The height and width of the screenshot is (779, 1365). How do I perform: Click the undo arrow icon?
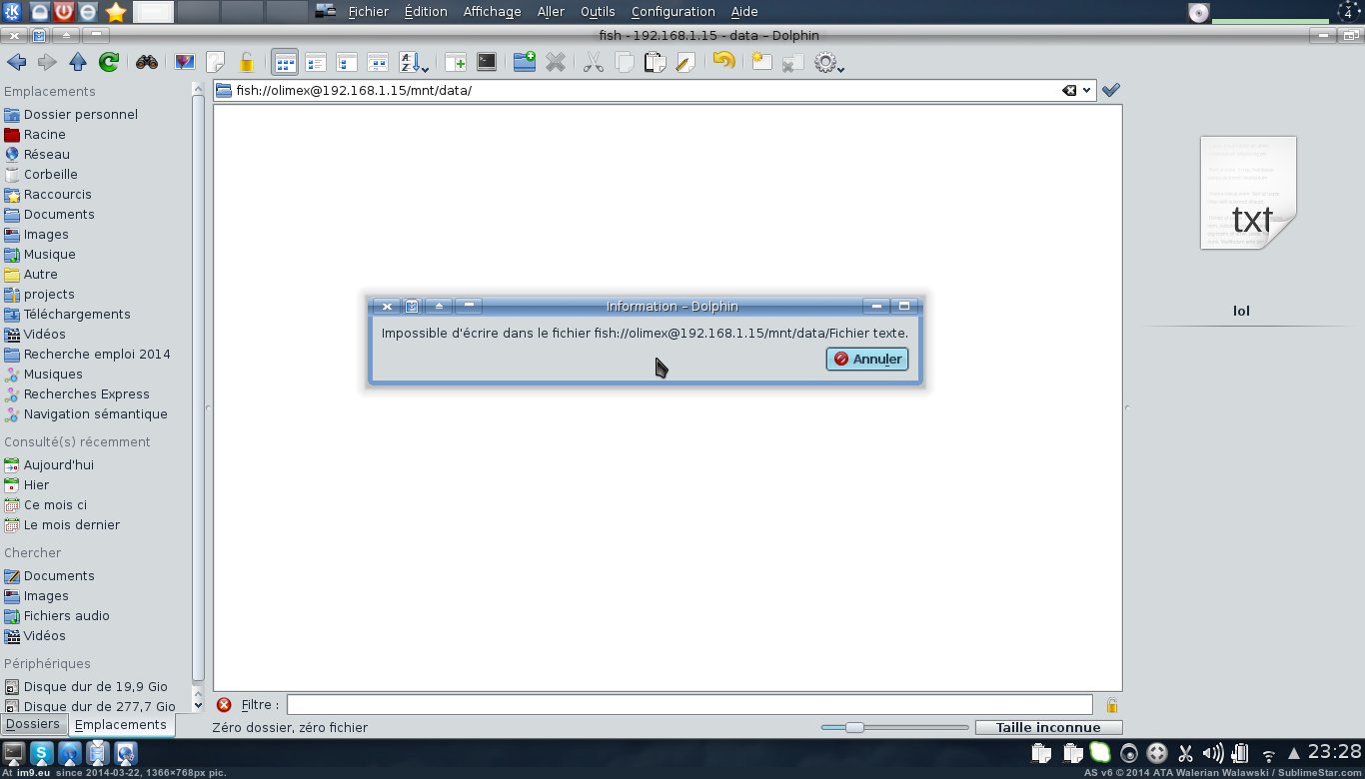coord(723,63)
